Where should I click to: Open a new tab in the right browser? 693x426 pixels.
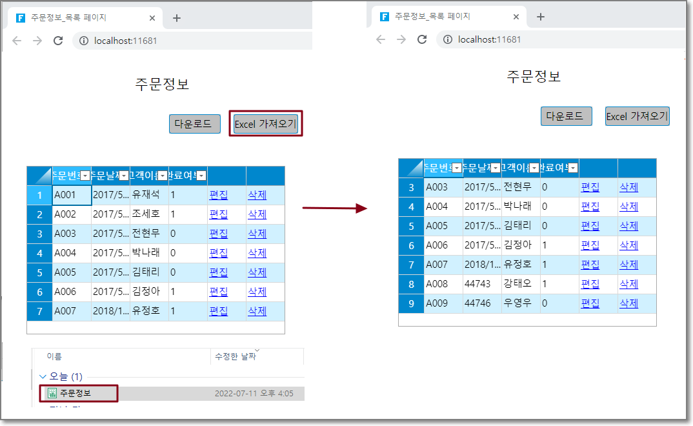[x=541, y=17]
